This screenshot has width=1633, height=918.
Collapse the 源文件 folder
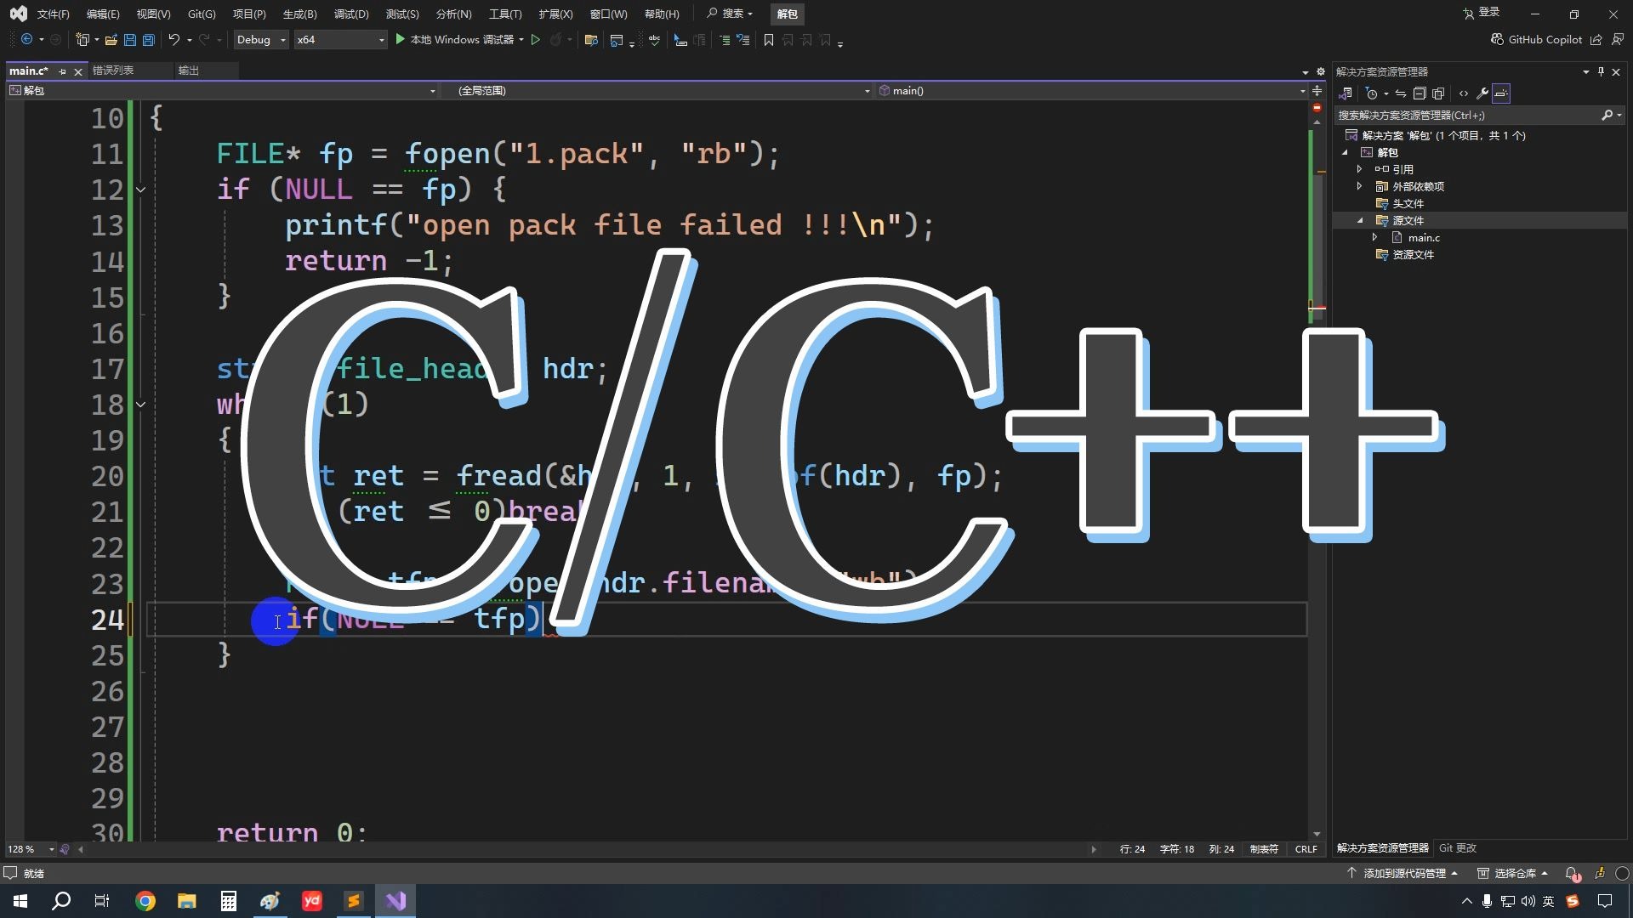[1361, 220]
